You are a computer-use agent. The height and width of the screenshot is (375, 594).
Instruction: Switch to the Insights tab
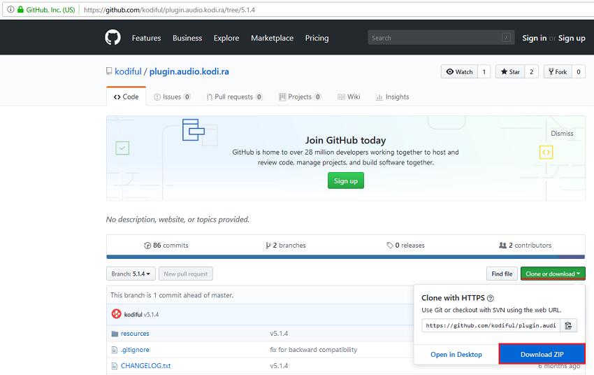coord(393,97)
